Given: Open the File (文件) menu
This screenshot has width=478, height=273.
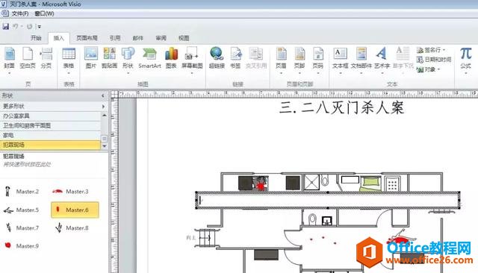Looking at the screenshot, I should coord(20,13).
